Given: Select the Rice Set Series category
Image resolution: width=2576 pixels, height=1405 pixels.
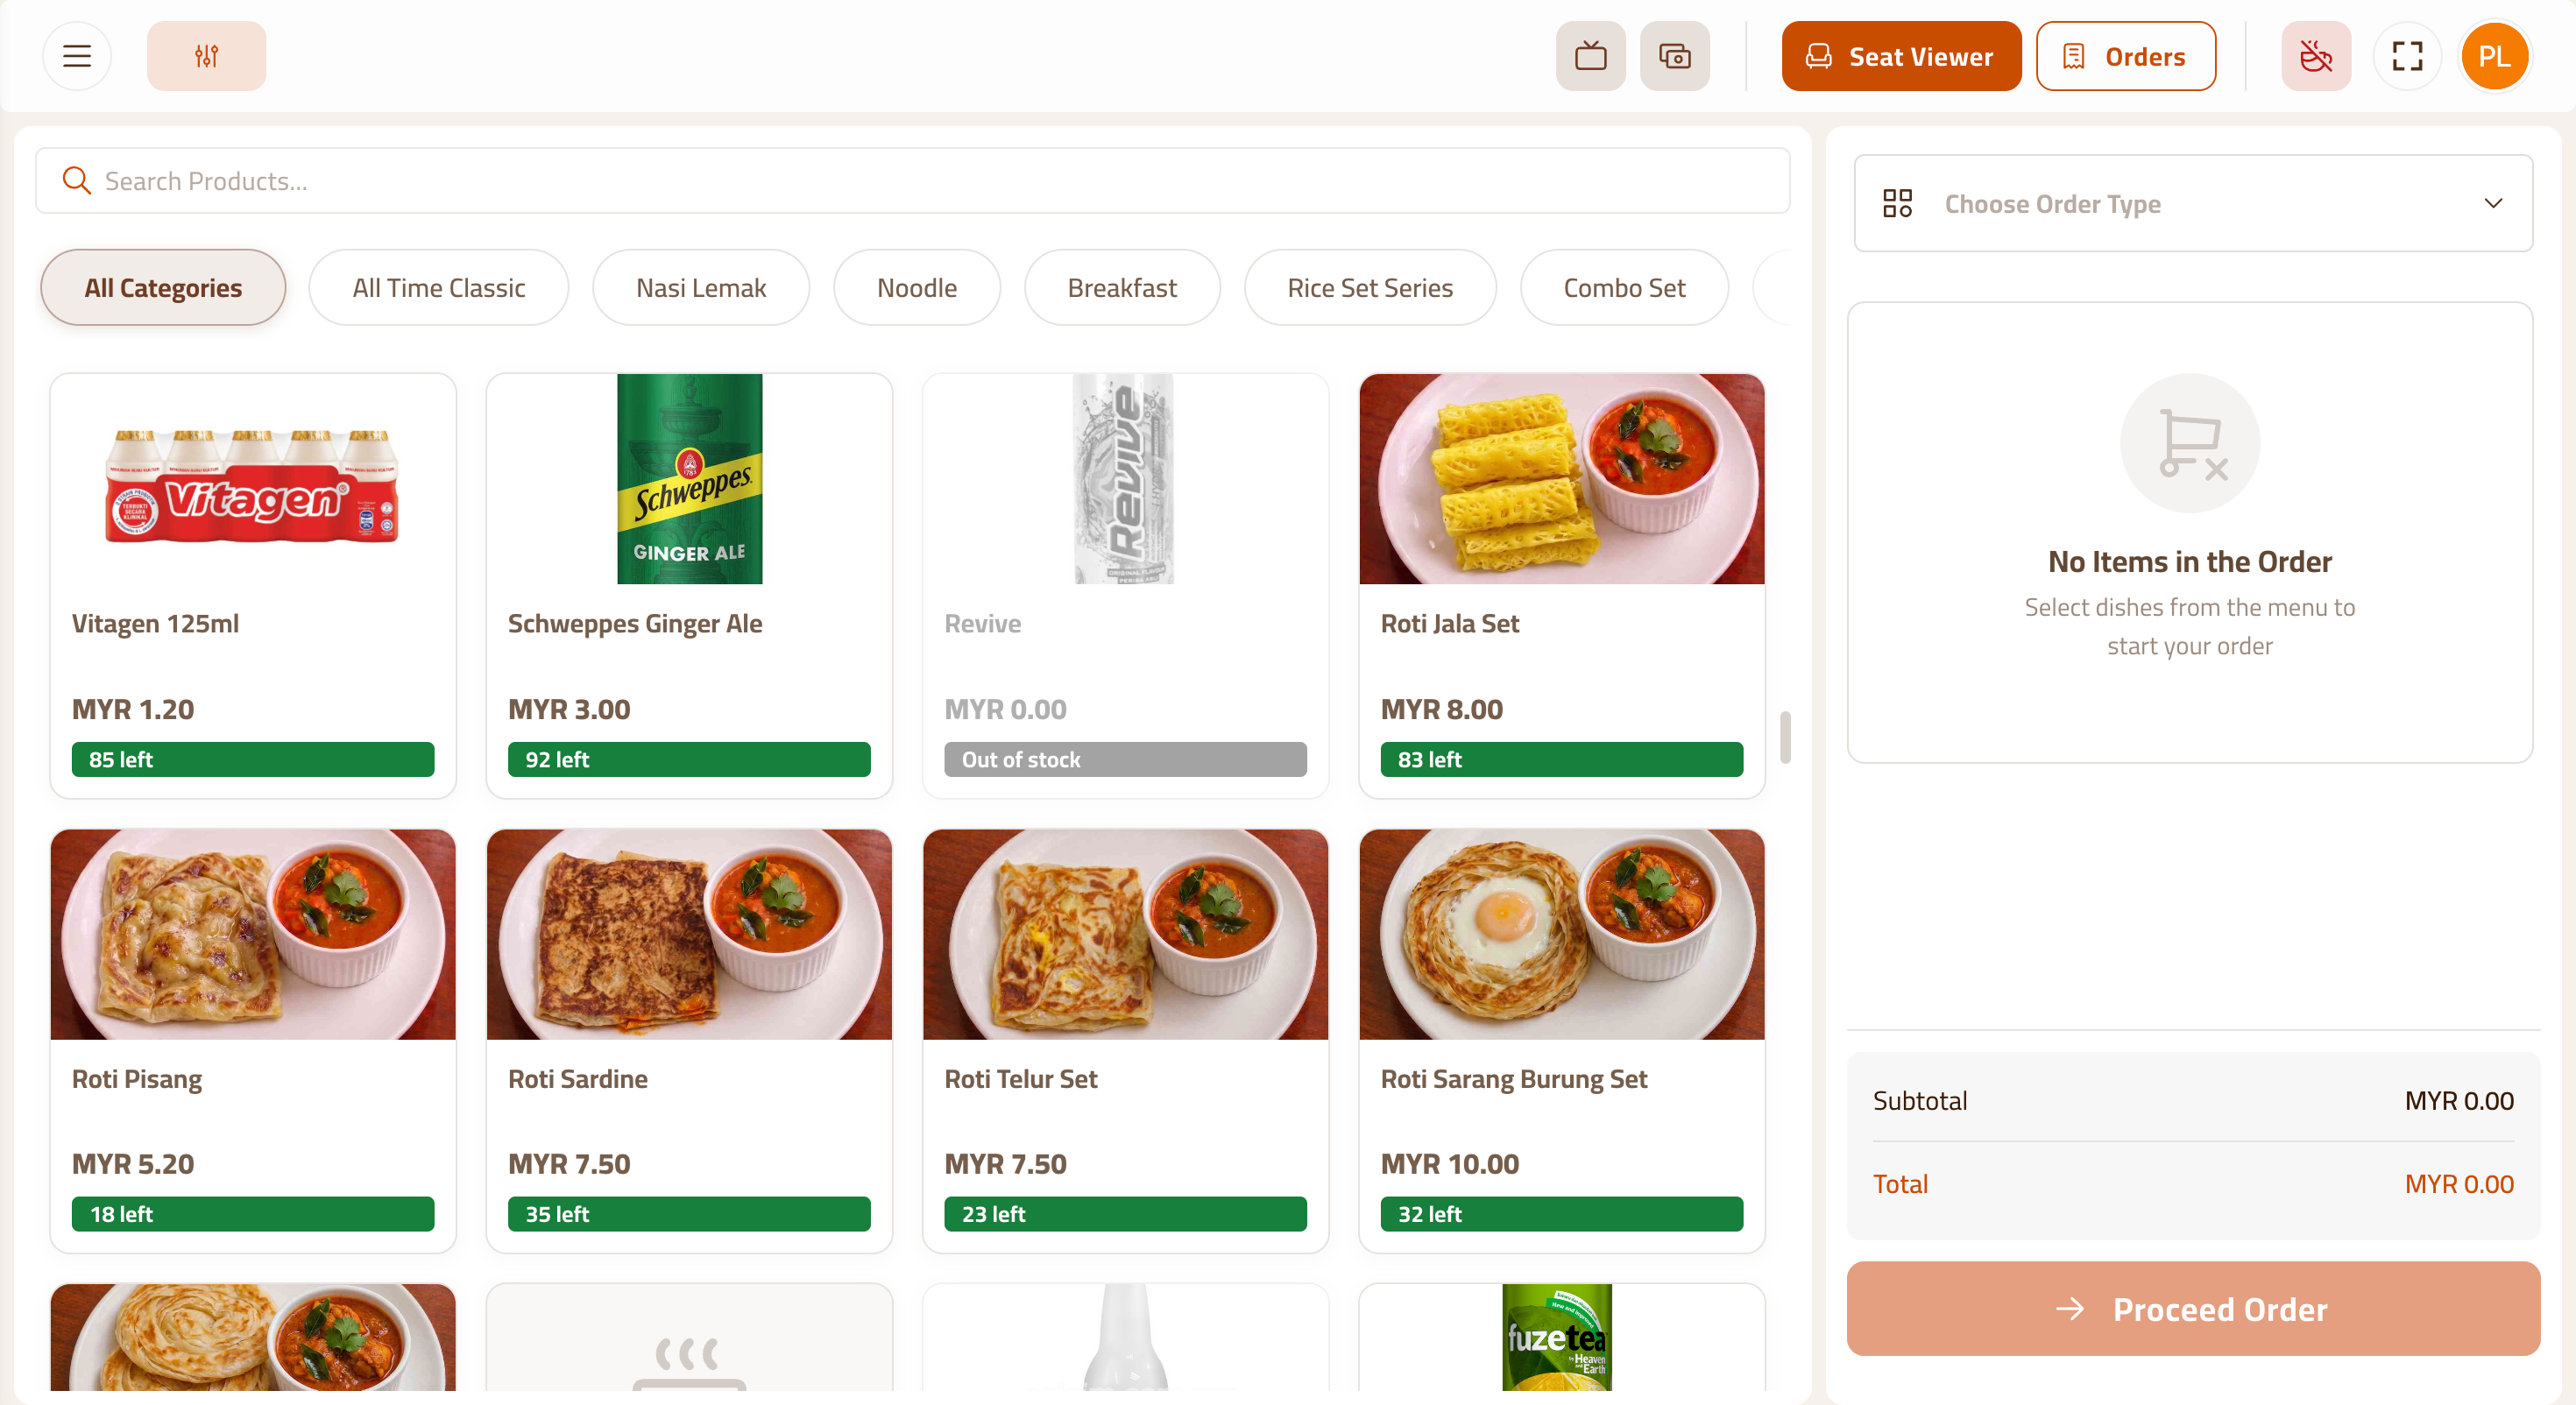Looking at the screenshot, I should (1370, 287).
